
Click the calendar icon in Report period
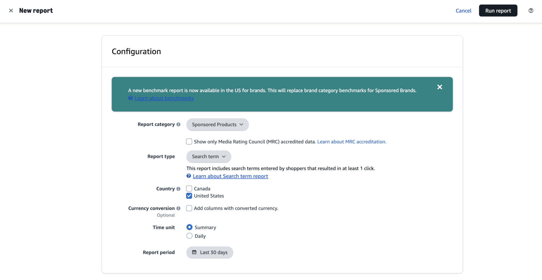coord(194,252)
